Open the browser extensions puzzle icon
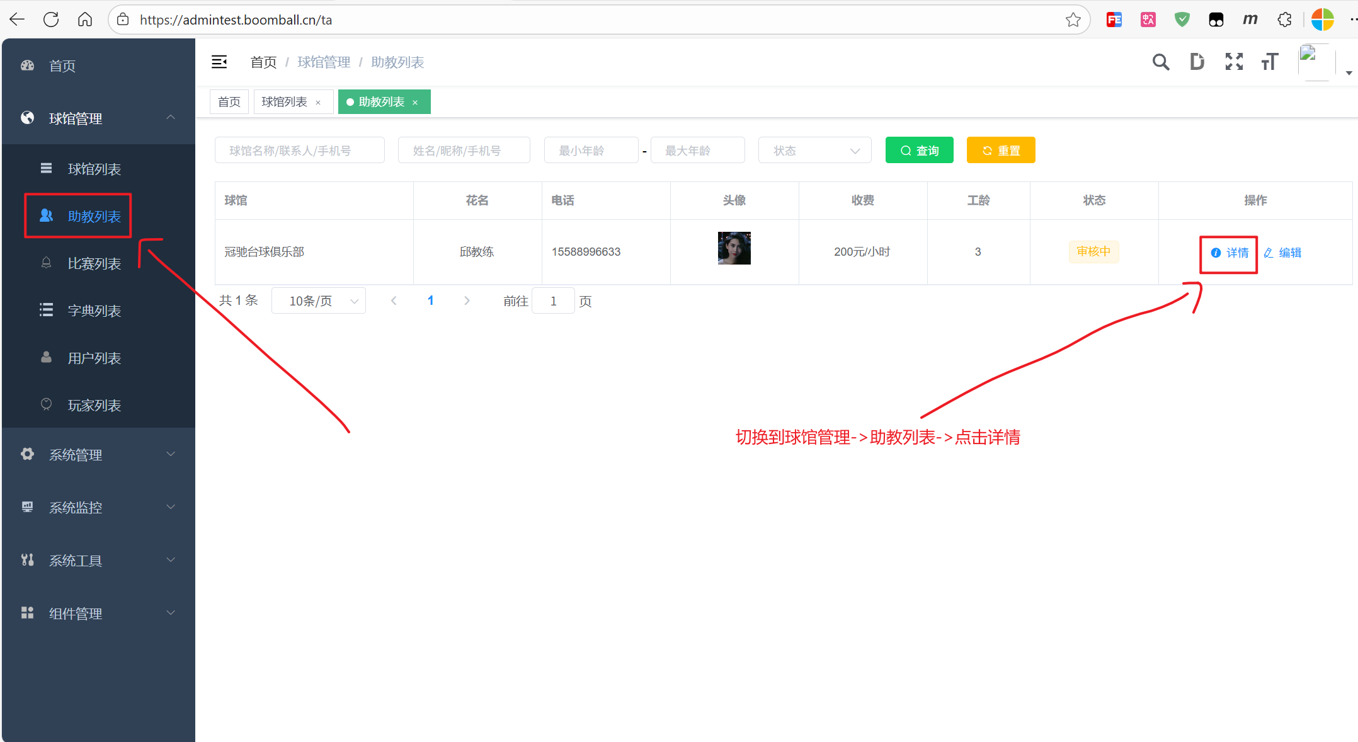Screen dimensions: 1358x742 1284,20
